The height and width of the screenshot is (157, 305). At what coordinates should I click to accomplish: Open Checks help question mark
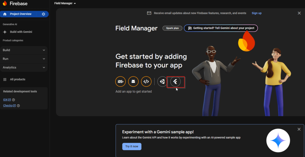(x=18, y=106)
